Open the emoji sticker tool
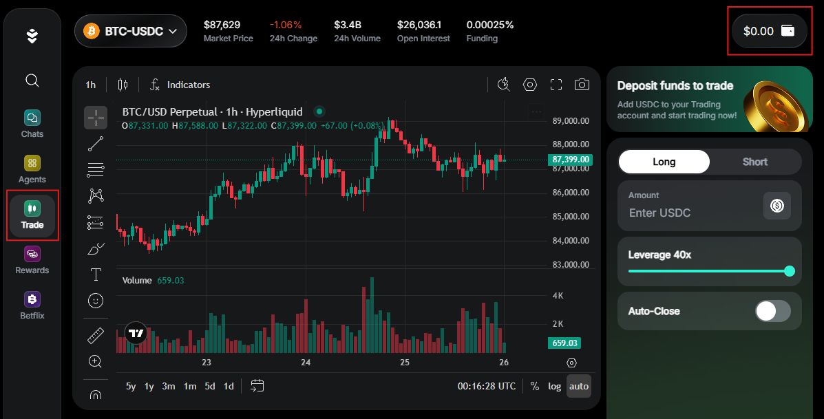This screenshot has height=419, width=824. click(96, 301)
